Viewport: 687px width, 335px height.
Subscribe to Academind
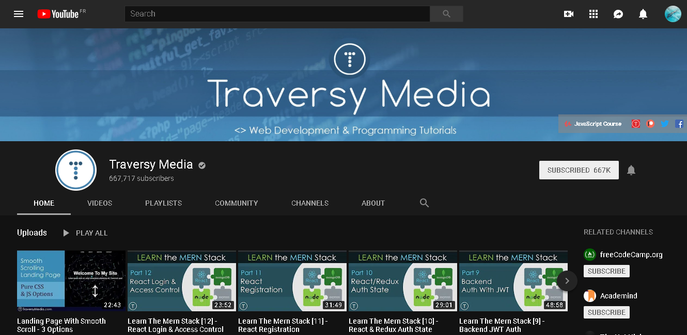[x=606, y=312]
